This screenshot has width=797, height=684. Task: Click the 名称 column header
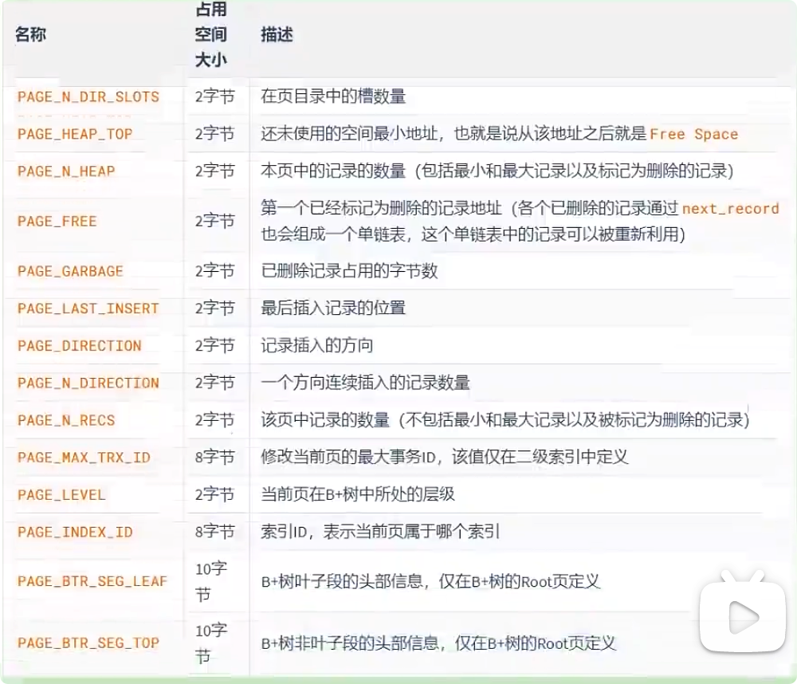[x=30, y=35]
